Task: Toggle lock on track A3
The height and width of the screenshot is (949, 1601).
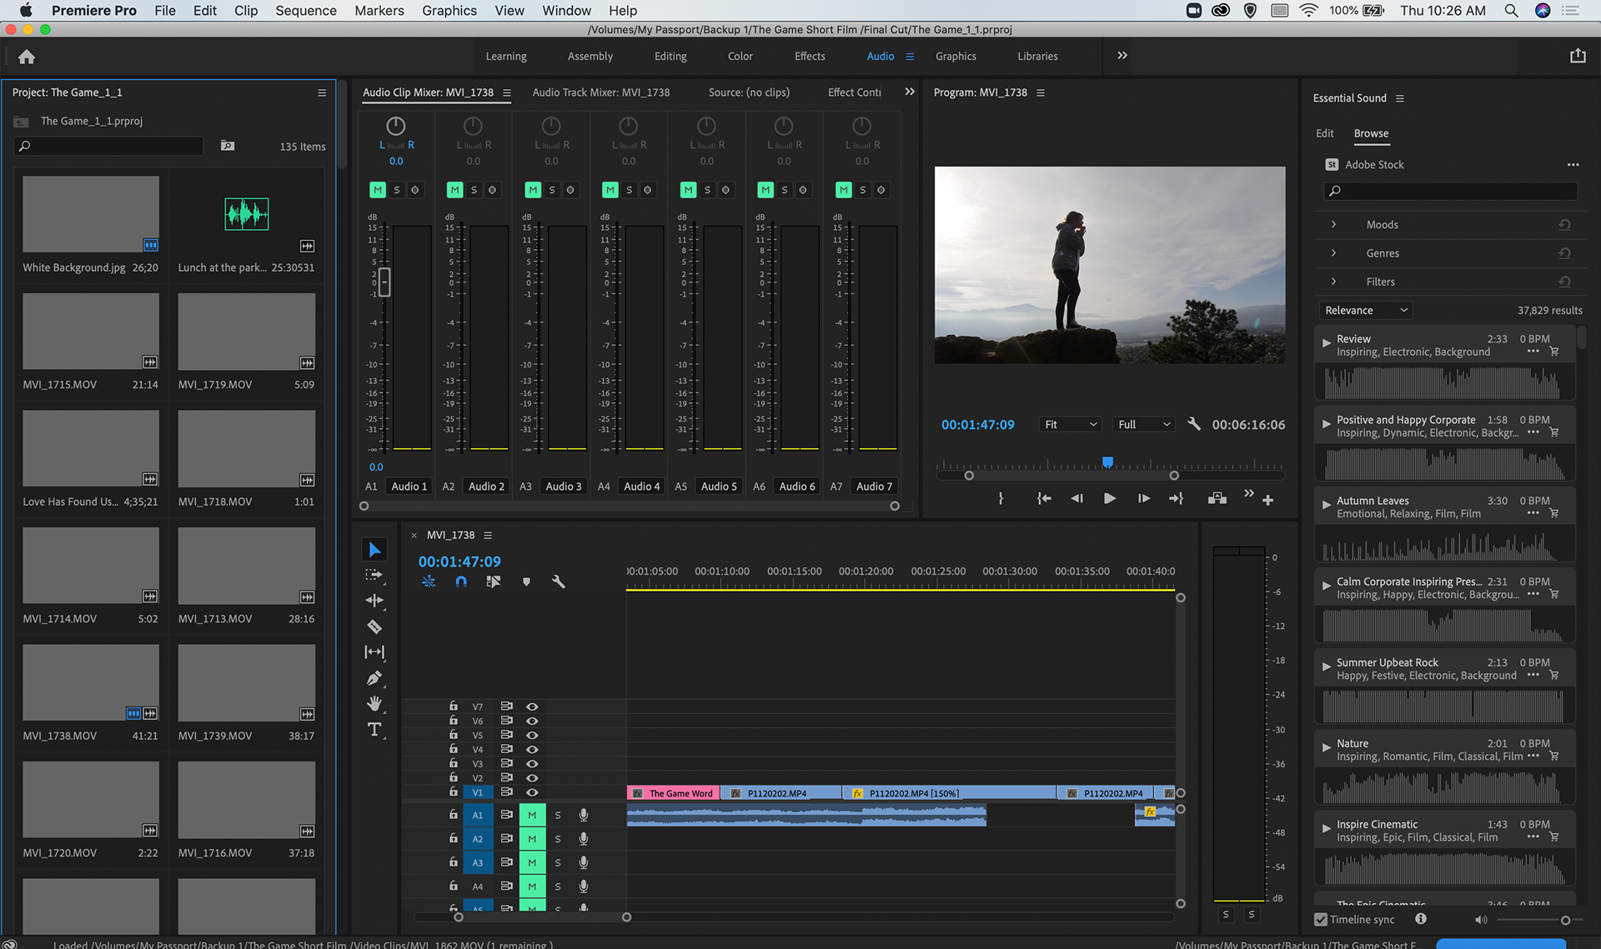Action: click(454, 862)
